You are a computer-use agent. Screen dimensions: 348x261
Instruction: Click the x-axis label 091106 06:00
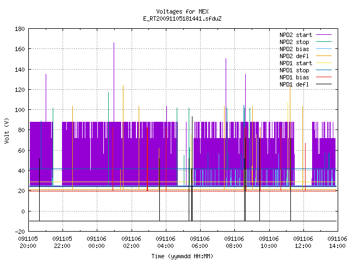coord(200,243)
